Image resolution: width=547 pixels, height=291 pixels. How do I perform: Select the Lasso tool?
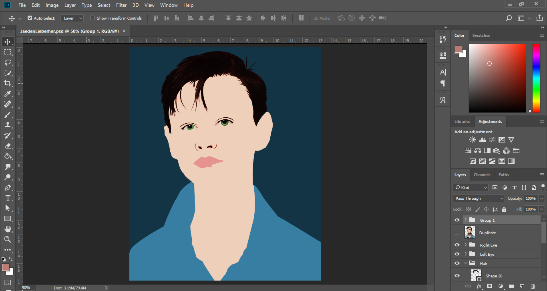click(x=7, y=62)
